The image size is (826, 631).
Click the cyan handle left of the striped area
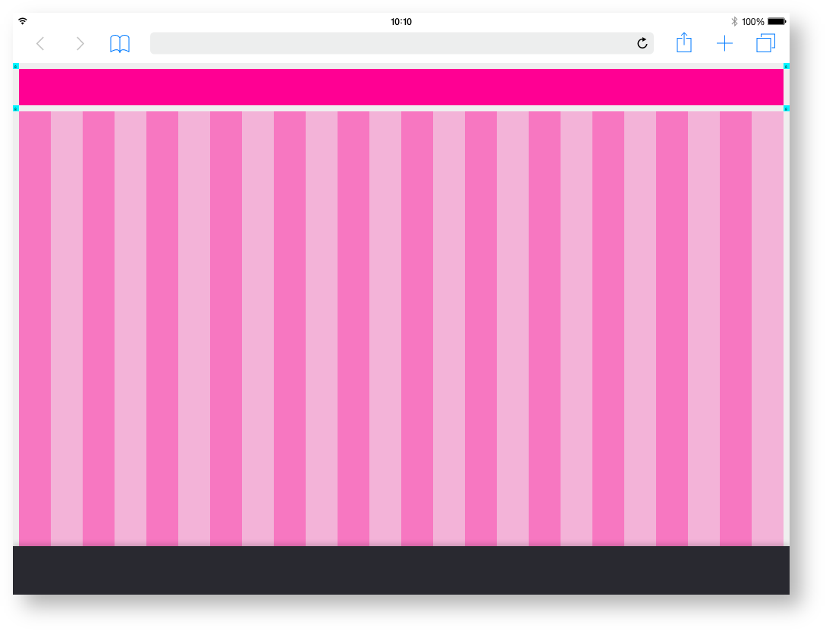[16, 109]
